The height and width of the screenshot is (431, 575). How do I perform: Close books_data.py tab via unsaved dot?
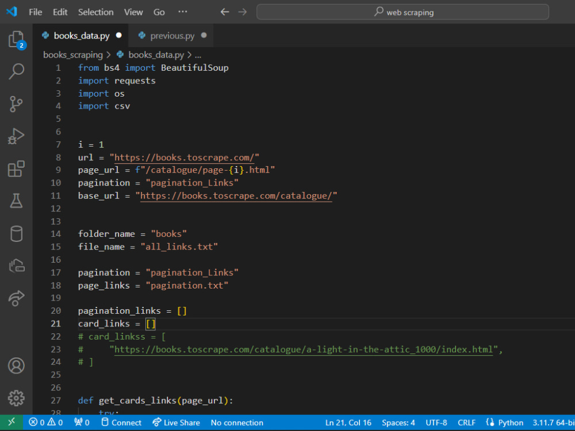pos(119,35)
